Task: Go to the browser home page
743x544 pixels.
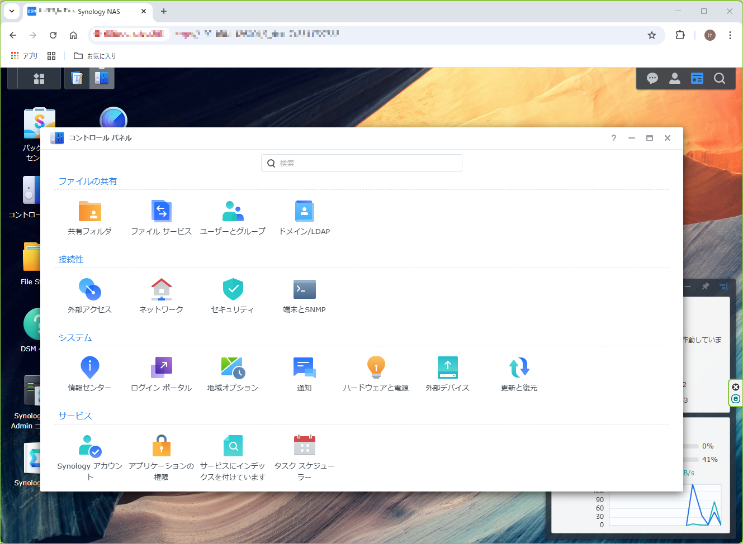Action: tap(73, 35)
